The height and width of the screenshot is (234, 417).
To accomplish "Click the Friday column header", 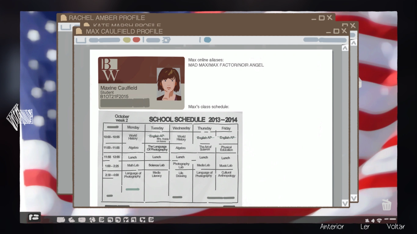I will 226,128.
